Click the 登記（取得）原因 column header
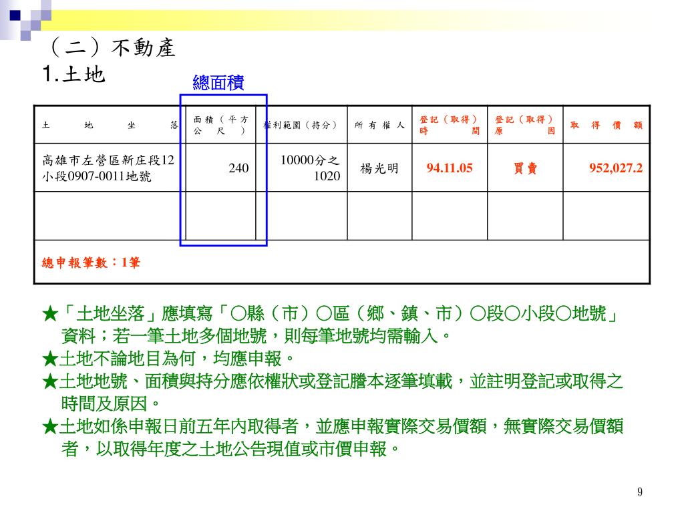The width and height of the screenshot is (684, 513). [525, 125]
